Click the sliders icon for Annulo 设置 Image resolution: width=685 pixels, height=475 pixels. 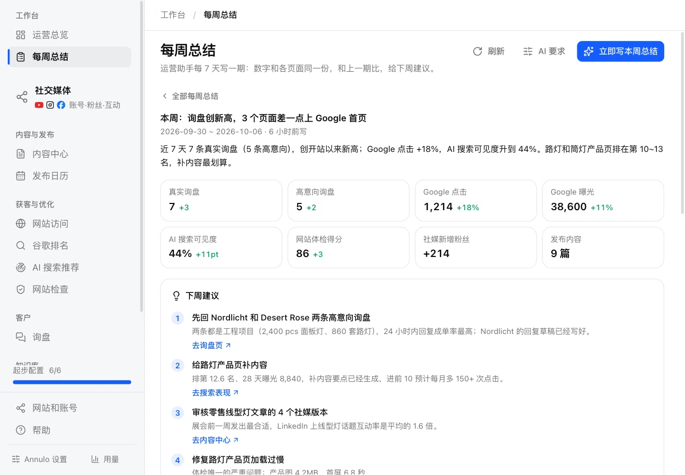click(x=16, y=459)
